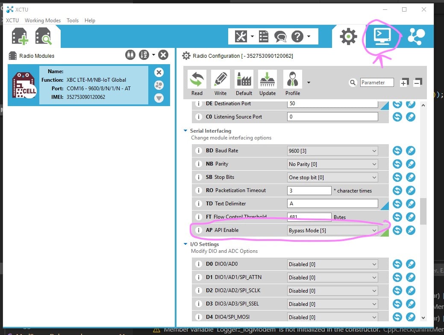The height and width of the screenshot is (335, 444).
Task: Open Configuration working mode gear icon
Action: pos(348,37)
